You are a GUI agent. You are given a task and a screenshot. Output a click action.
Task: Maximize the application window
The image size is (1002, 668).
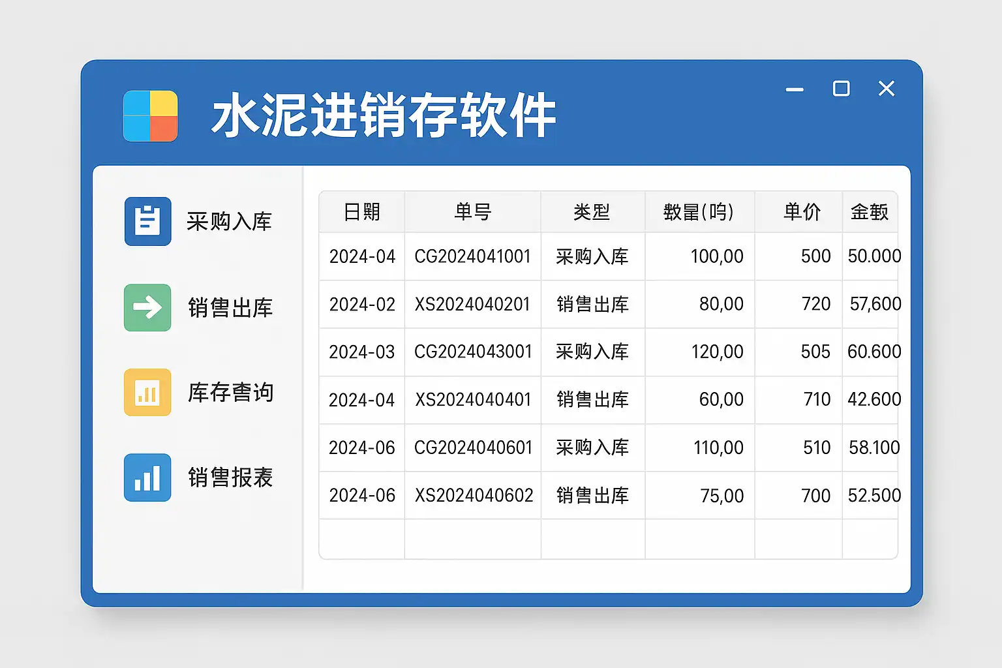[842, 89]
